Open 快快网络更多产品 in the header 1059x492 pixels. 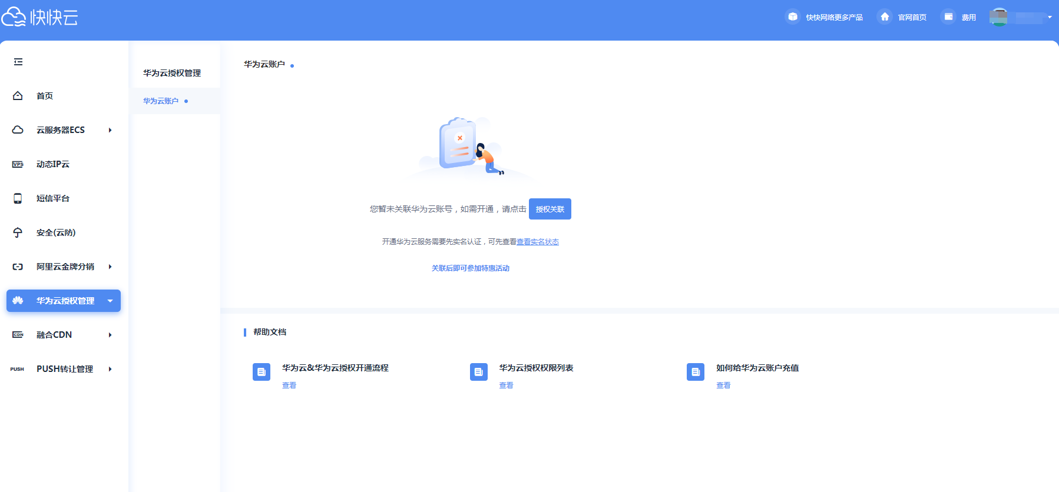tap(834, 18)
